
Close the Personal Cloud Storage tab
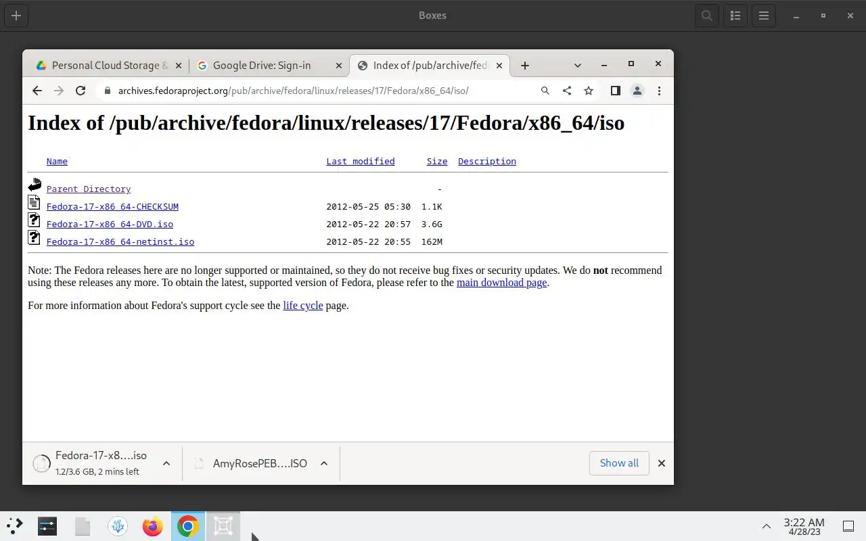coord(179,66)
